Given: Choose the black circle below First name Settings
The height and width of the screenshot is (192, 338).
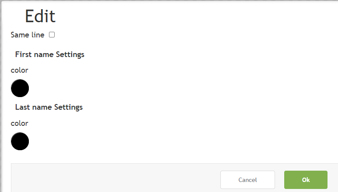Looking at the screenshot, I should coord(20,88).
